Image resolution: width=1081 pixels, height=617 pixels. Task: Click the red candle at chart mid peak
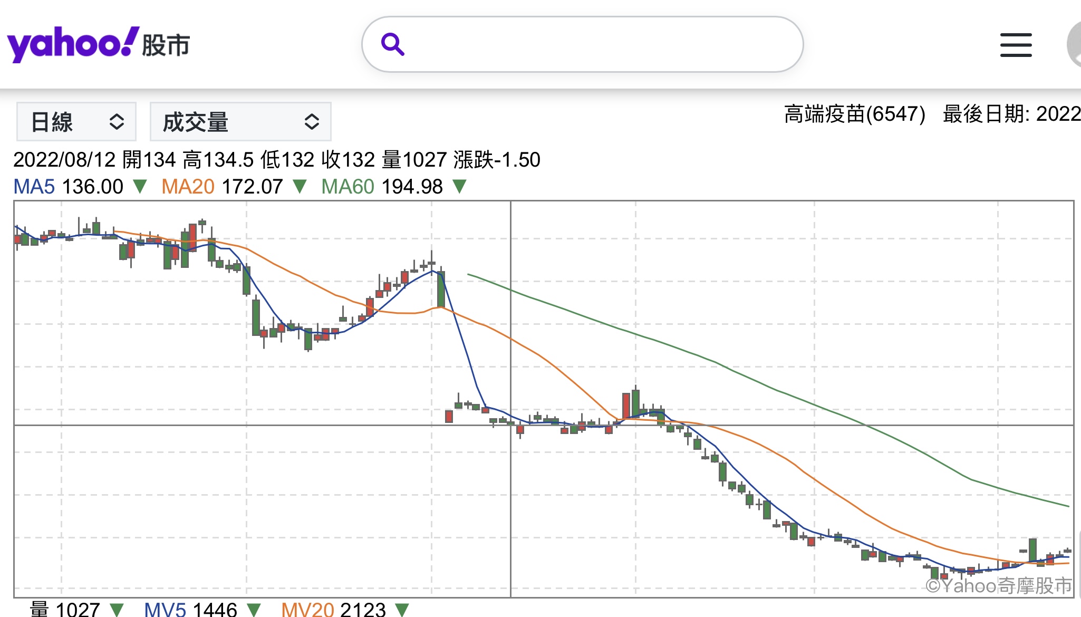point(626,406)
